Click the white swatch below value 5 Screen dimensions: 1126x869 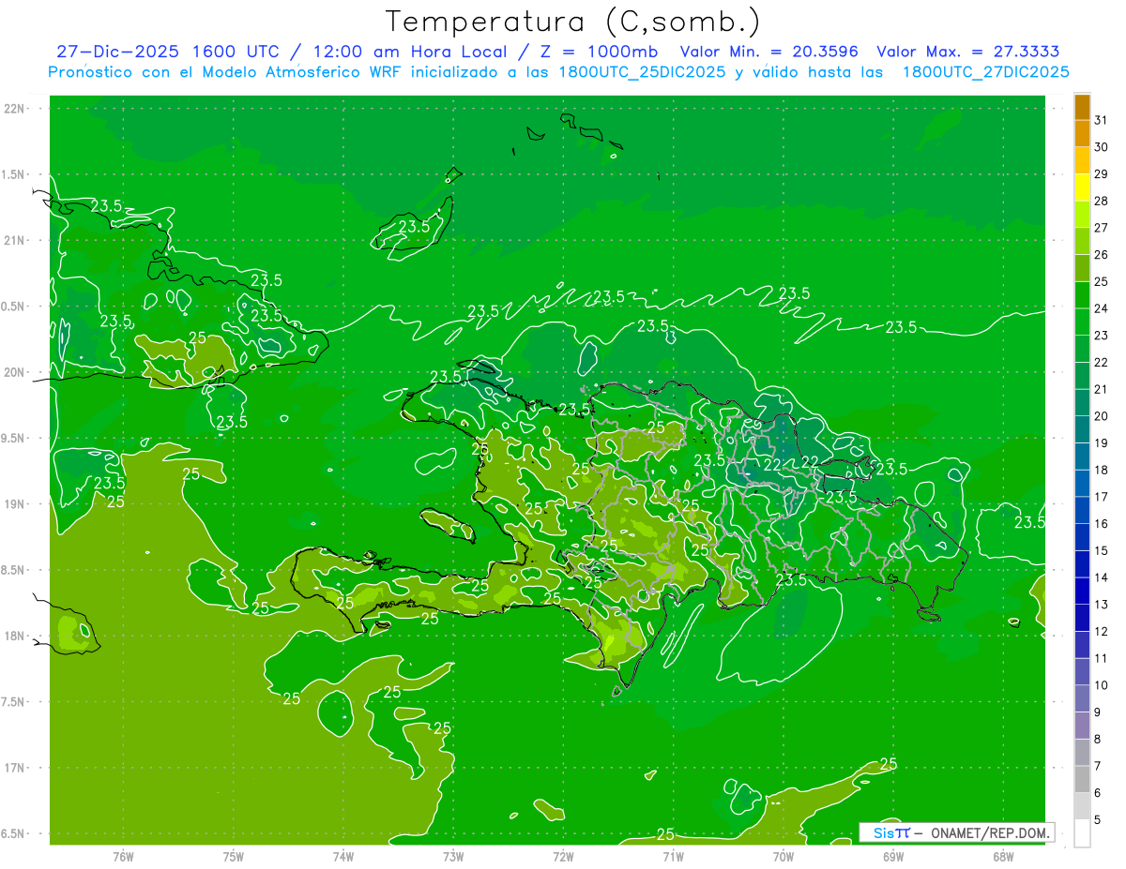[x=1082, y=833]
